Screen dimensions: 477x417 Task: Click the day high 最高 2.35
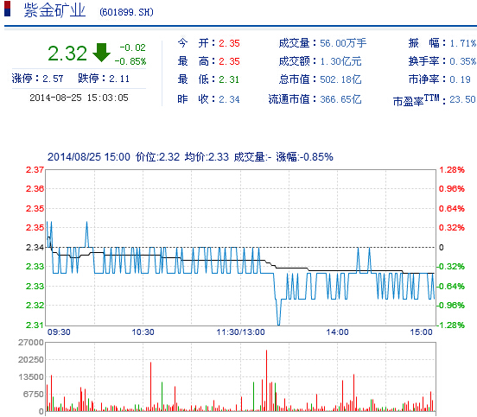[209, 61]
